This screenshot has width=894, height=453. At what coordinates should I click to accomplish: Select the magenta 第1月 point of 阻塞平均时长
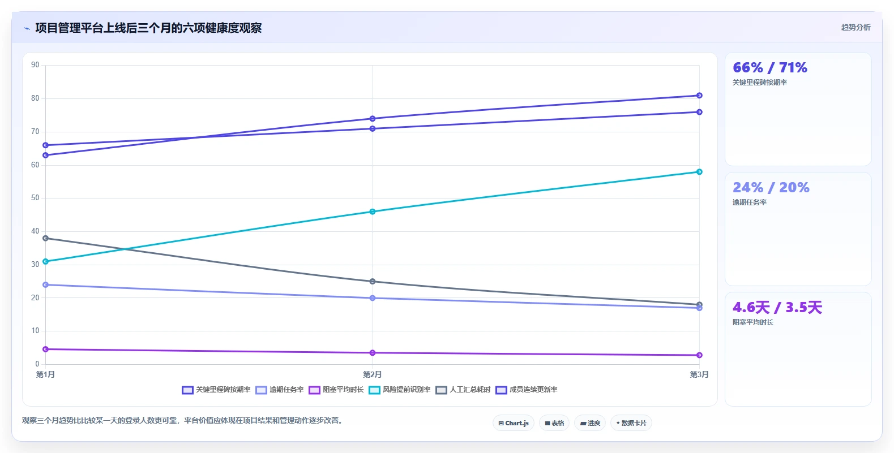[x=46, y=350]
